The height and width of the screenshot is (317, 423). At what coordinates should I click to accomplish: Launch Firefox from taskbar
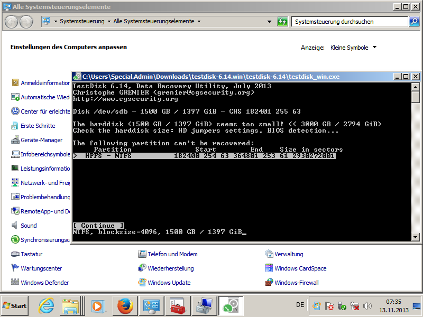(125, 306)
